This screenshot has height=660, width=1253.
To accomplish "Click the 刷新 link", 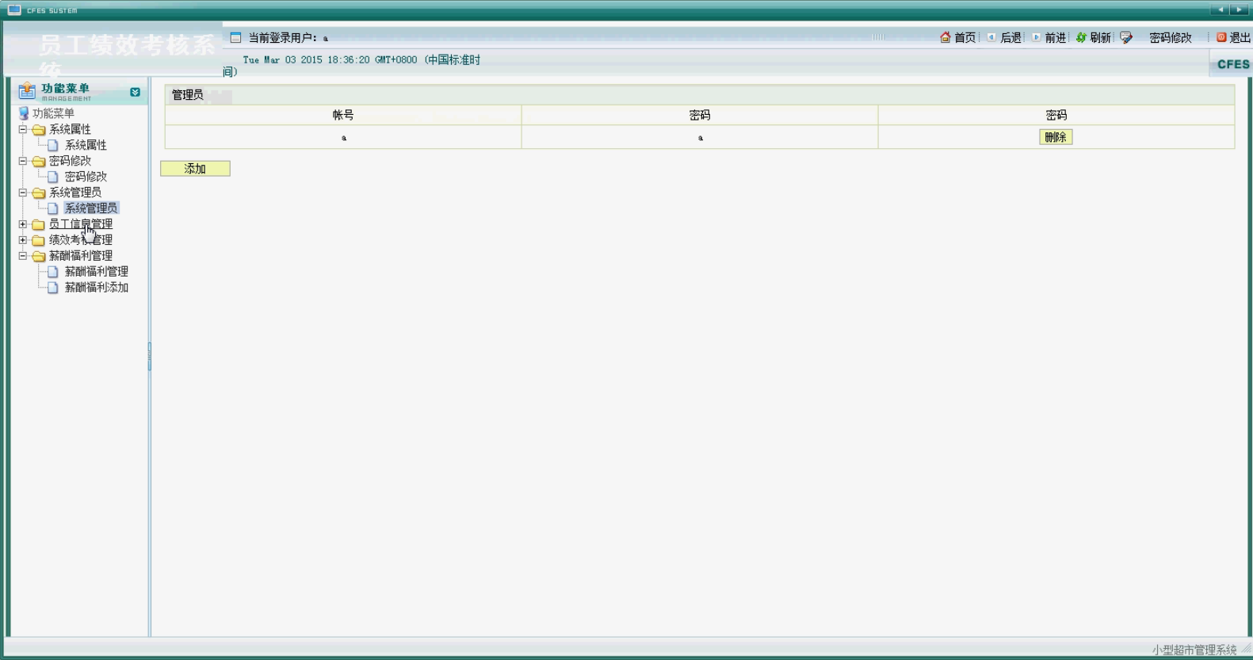I will click(1100, 37).
